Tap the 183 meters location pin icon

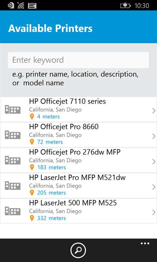pyautogui.click(x=32, y=167)
